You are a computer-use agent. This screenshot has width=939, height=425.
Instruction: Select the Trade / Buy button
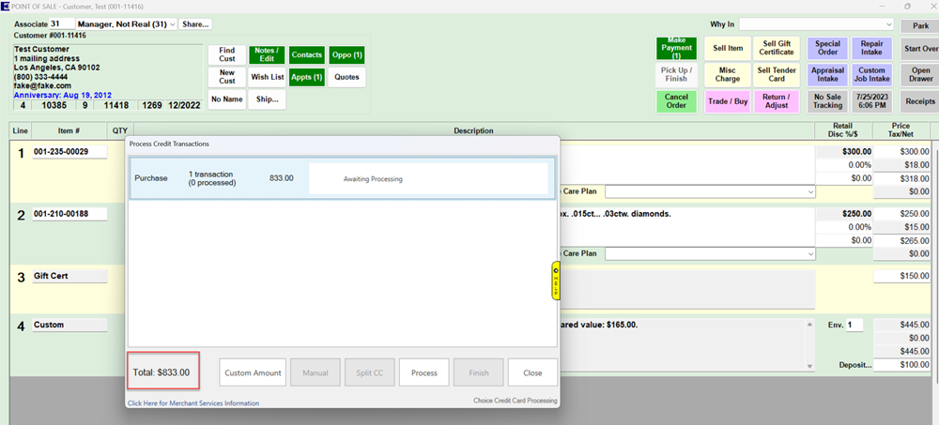tap(727, 101)
